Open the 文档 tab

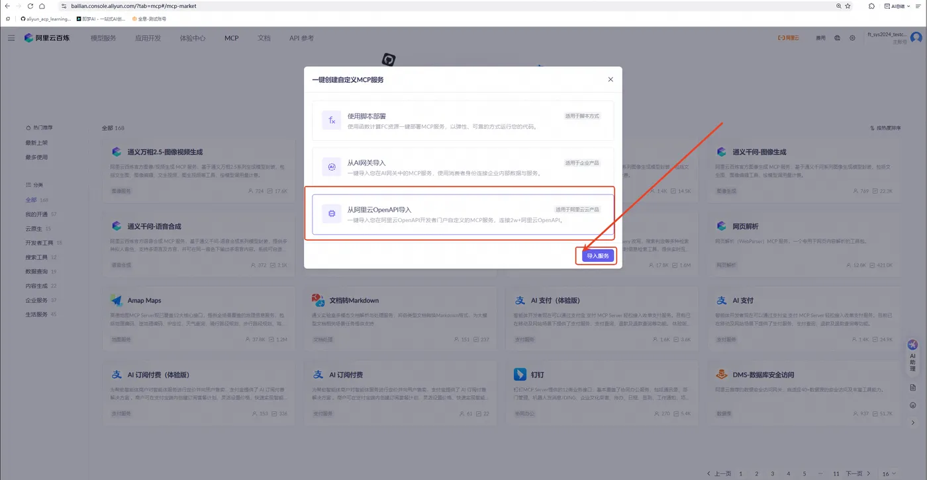[264, 38]
